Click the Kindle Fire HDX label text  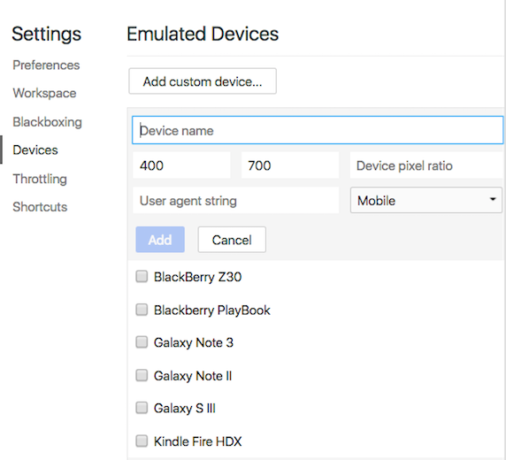coord(197,441)
